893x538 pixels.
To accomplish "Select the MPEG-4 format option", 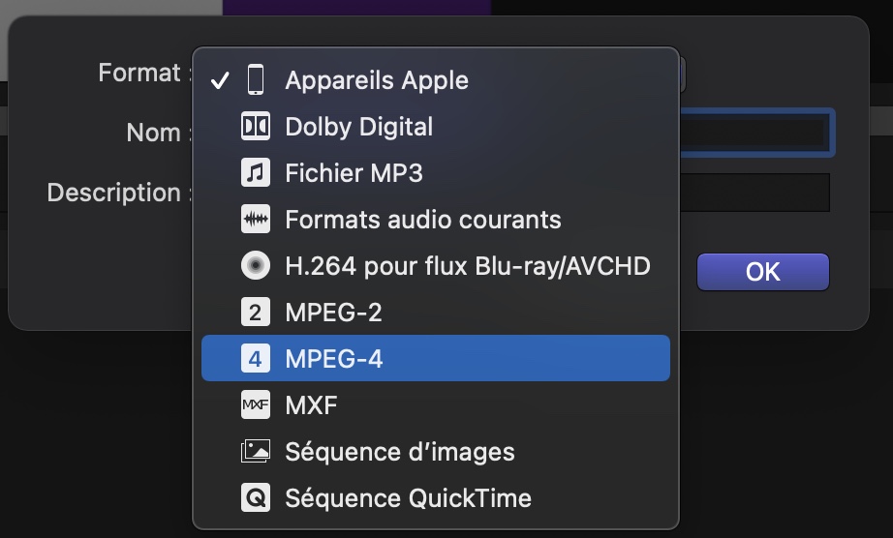I will coord(334,359).
